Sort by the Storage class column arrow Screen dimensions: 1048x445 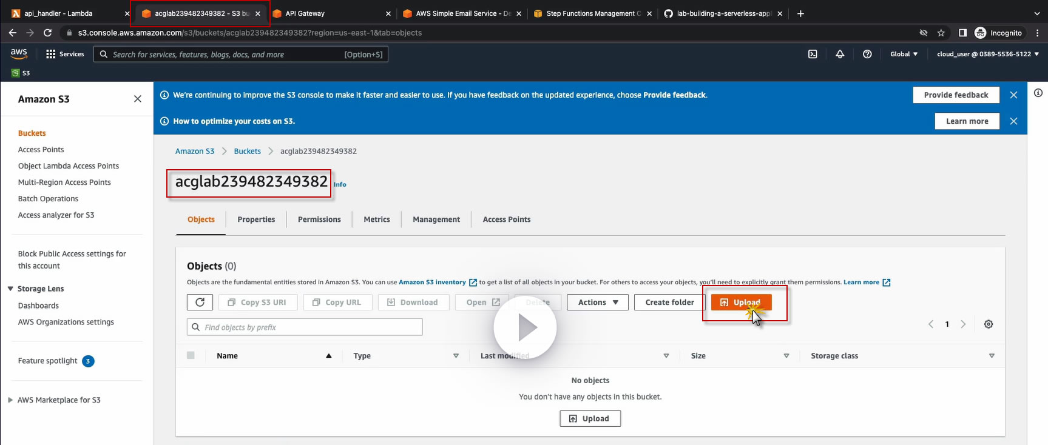point(992,356)
